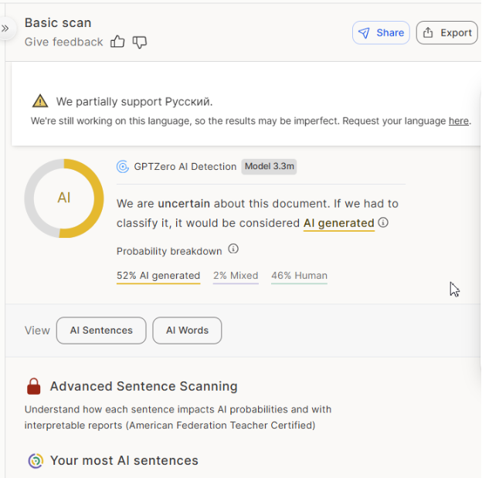The width and height of the screenshot is (482, 478).
Task: Click Probability breakdown info icon
Action: pyautogui.click(x=233, y=249)
